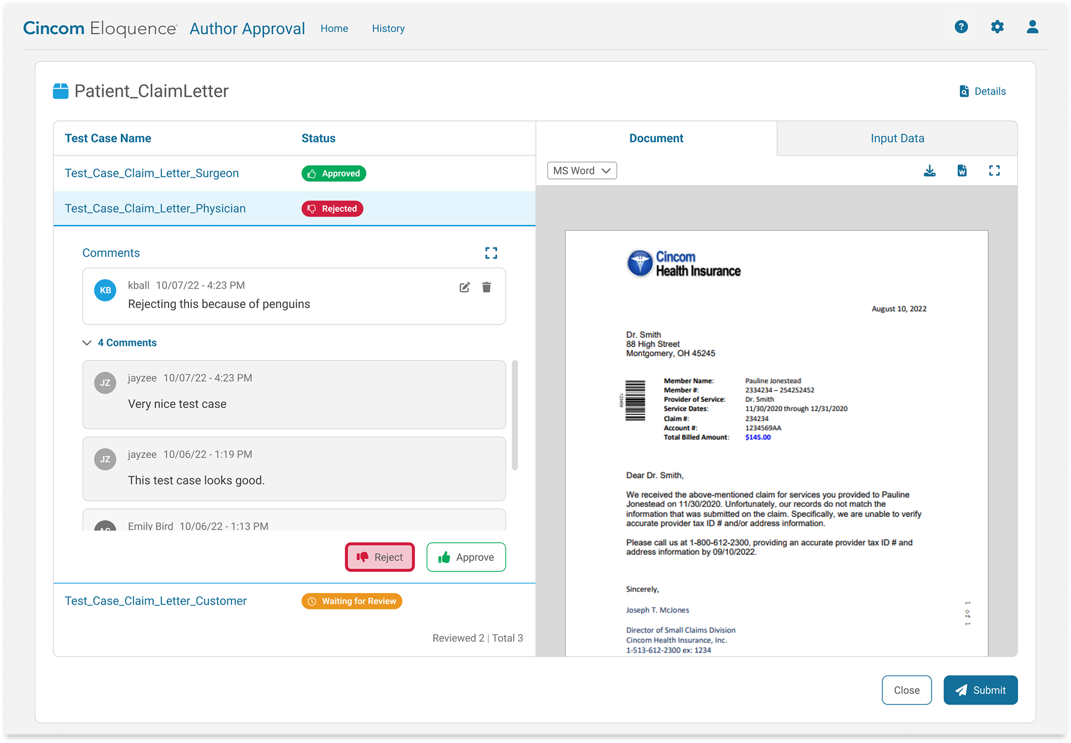1071x743 pixels.
Task: Click the August 10, 2022 date in letter
Action: click(899, 309)
